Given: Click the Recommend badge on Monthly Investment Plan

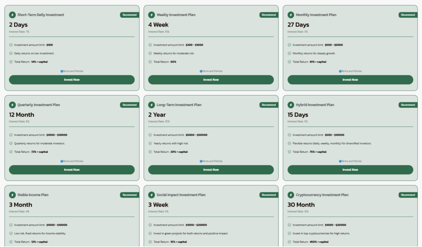Looking at the screenshot, I should 408,15.
